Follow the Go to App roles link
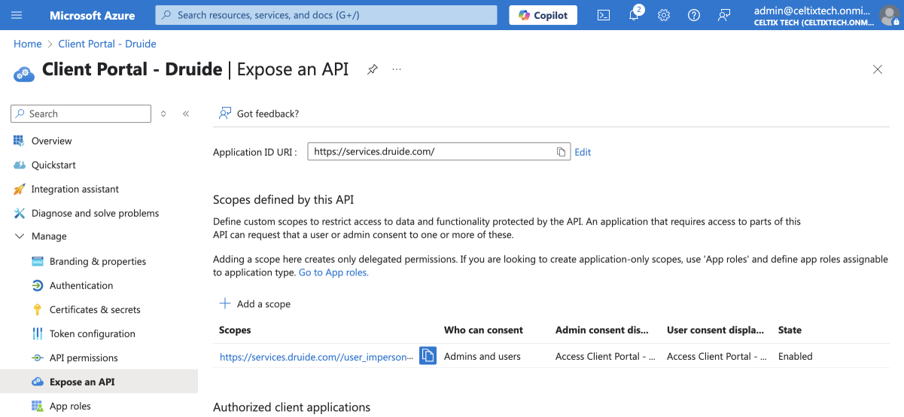This screenshot has width=904, height=417. (x=333, y=272)
